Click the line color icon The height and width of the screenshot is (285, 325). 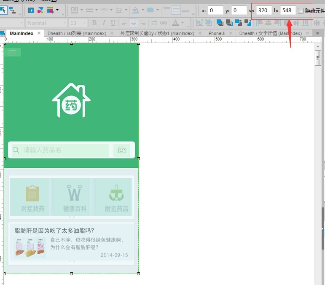[x=75, y=10]
